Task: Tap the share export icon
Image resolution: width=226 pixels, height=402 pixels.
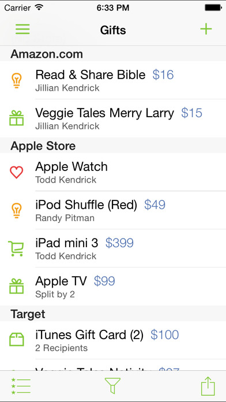Action: coord(208,386)
